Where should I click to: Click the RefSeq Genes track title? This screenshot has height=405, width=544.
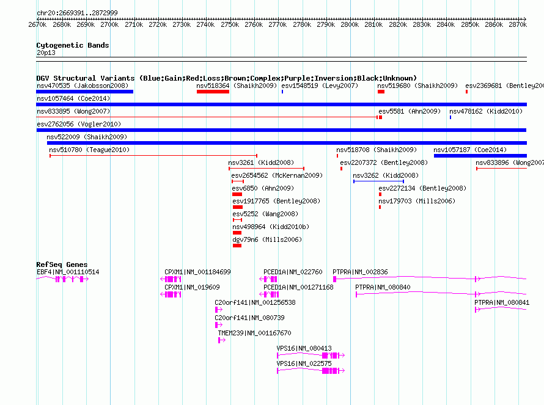tap(62, 265)
